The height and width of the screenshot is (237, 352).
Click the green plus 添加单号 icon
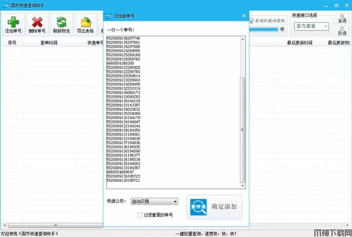pyautogui.click(x=13, y=22)
